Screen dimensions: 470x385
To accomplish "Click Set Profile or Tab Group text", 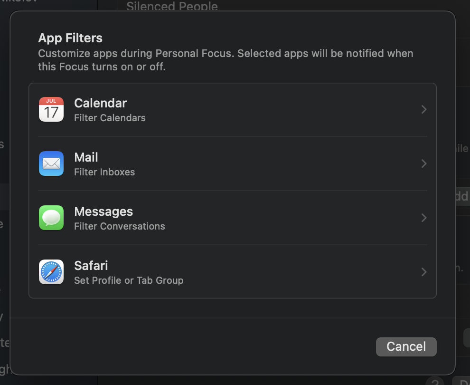I will [129, 280].
